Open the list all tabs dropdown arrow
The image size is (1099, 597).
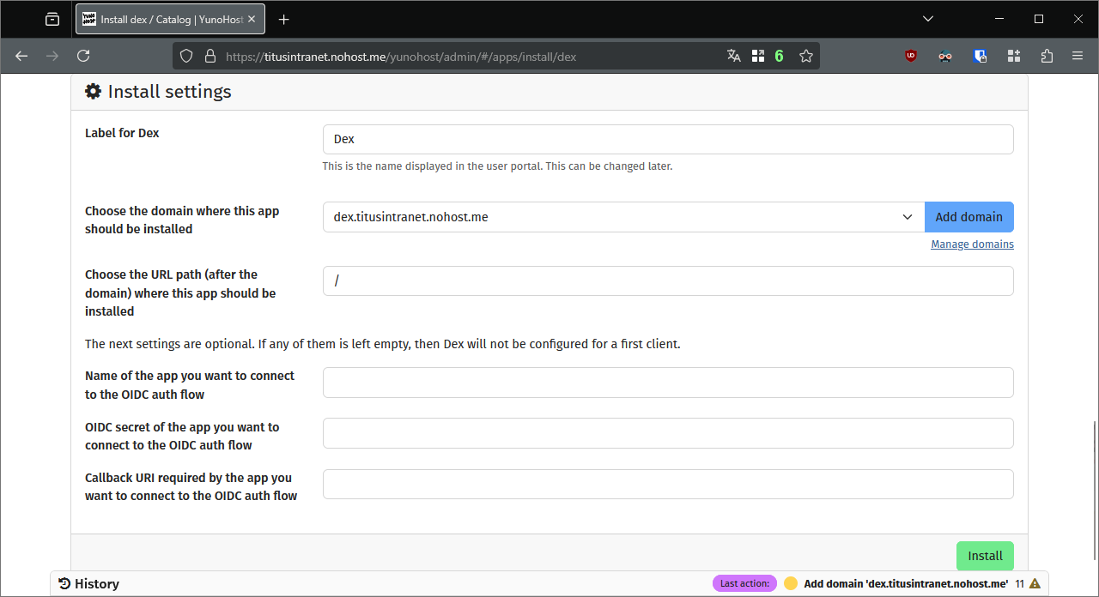[927, 19]
